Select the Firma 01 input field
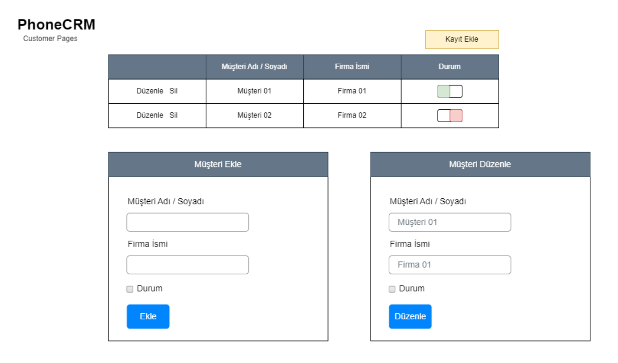The image size is (618, 363). click(449, 264)
